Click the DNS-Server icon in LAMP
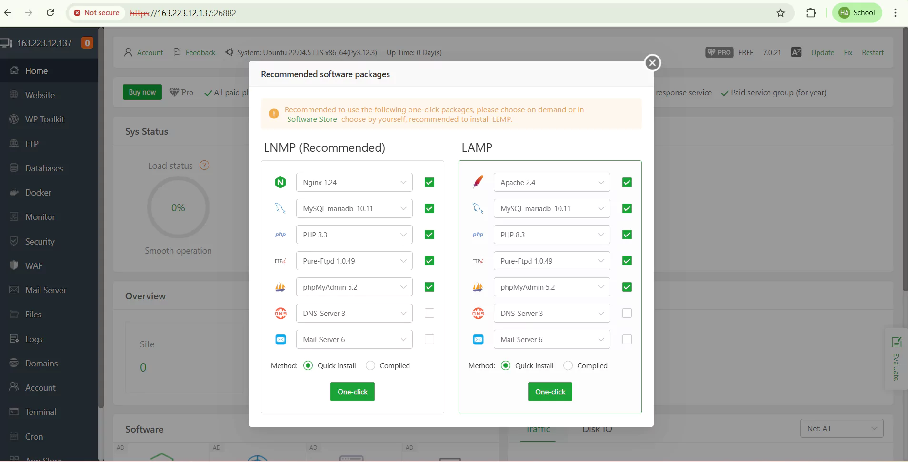 pos(478,313)
